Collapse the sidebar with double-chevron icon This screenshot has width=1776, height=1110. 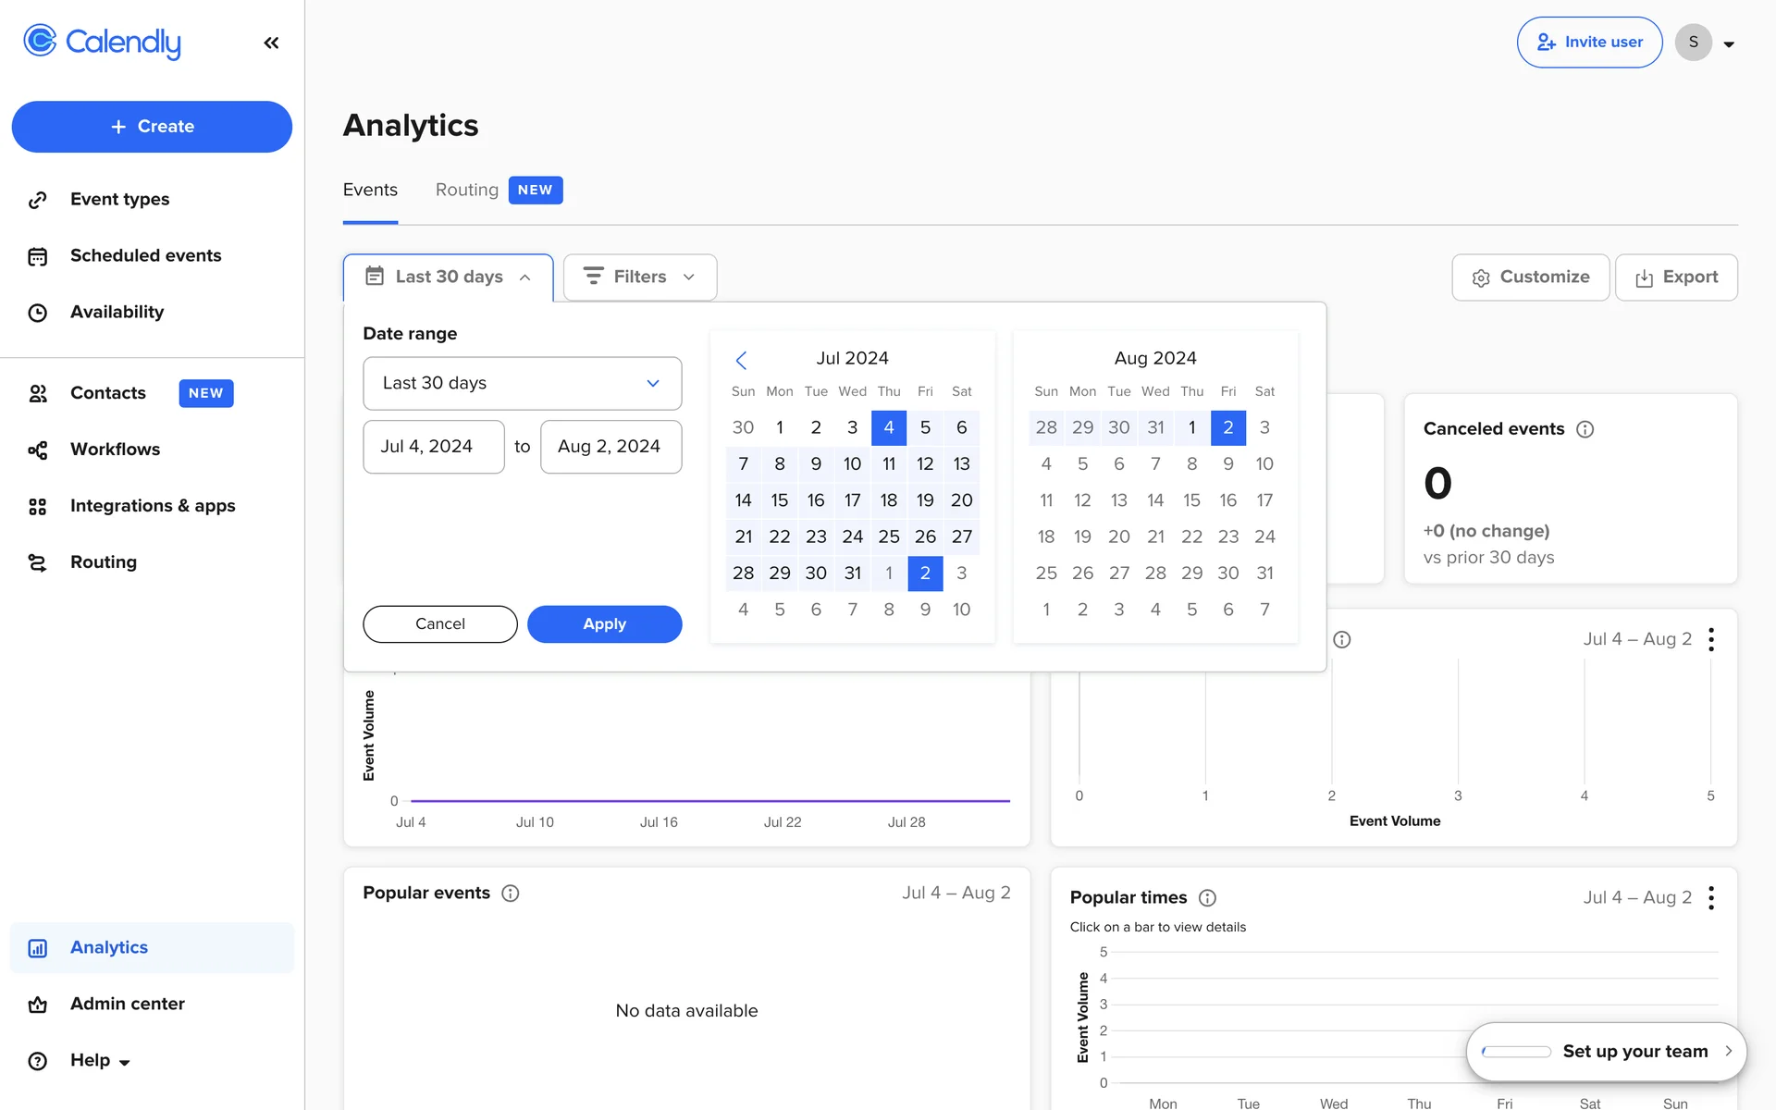pyautogui.click(x=271, y=43)
